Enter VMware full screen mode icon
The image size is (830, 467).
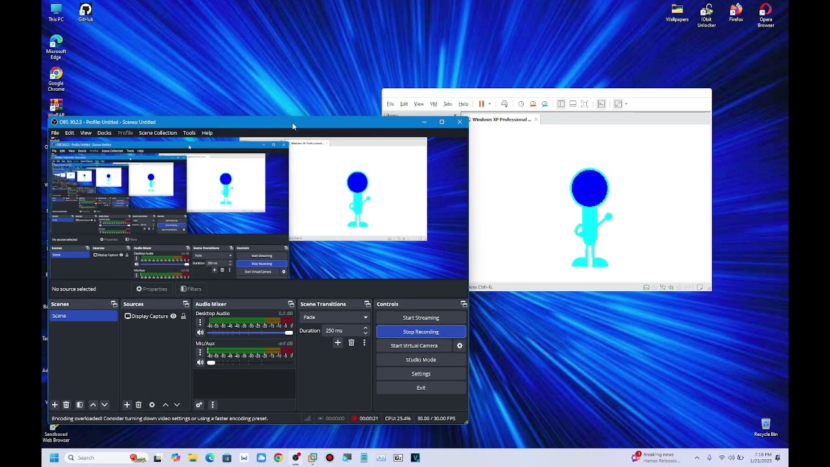coord(584,104)
